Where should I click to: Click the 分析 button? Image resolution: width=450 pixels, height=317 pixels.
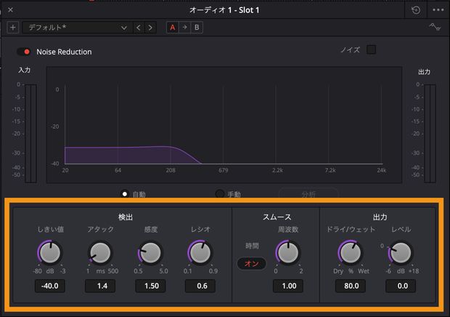[x=308, y=194]
